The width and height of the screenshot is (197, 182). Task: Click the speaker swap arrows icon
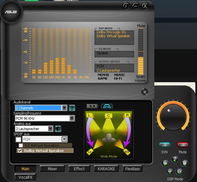coord(92,106)
